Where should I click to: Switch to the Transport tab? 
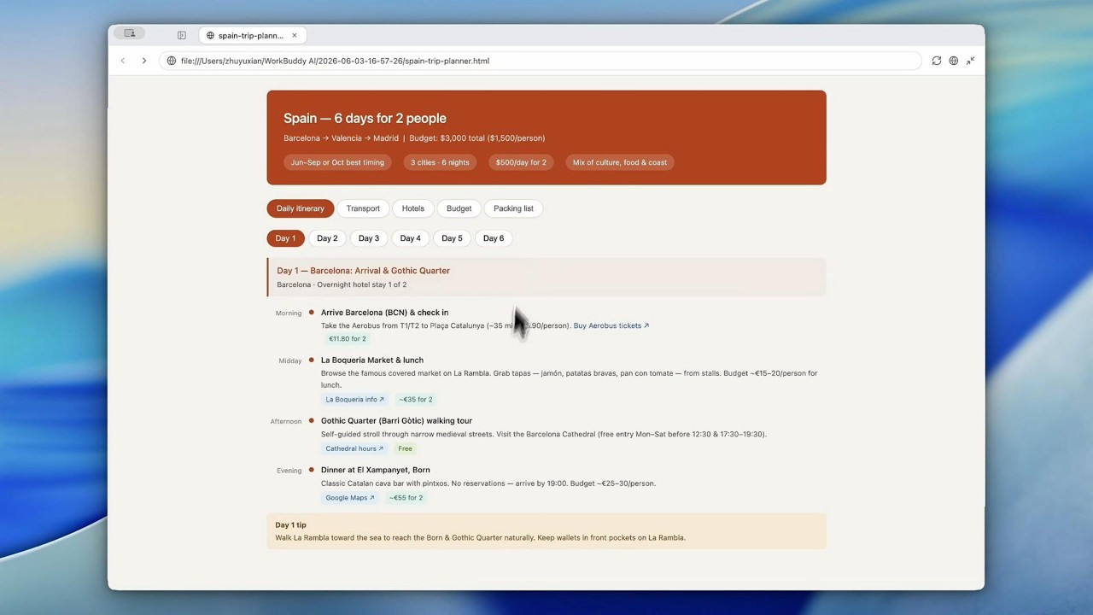(363, 208)
